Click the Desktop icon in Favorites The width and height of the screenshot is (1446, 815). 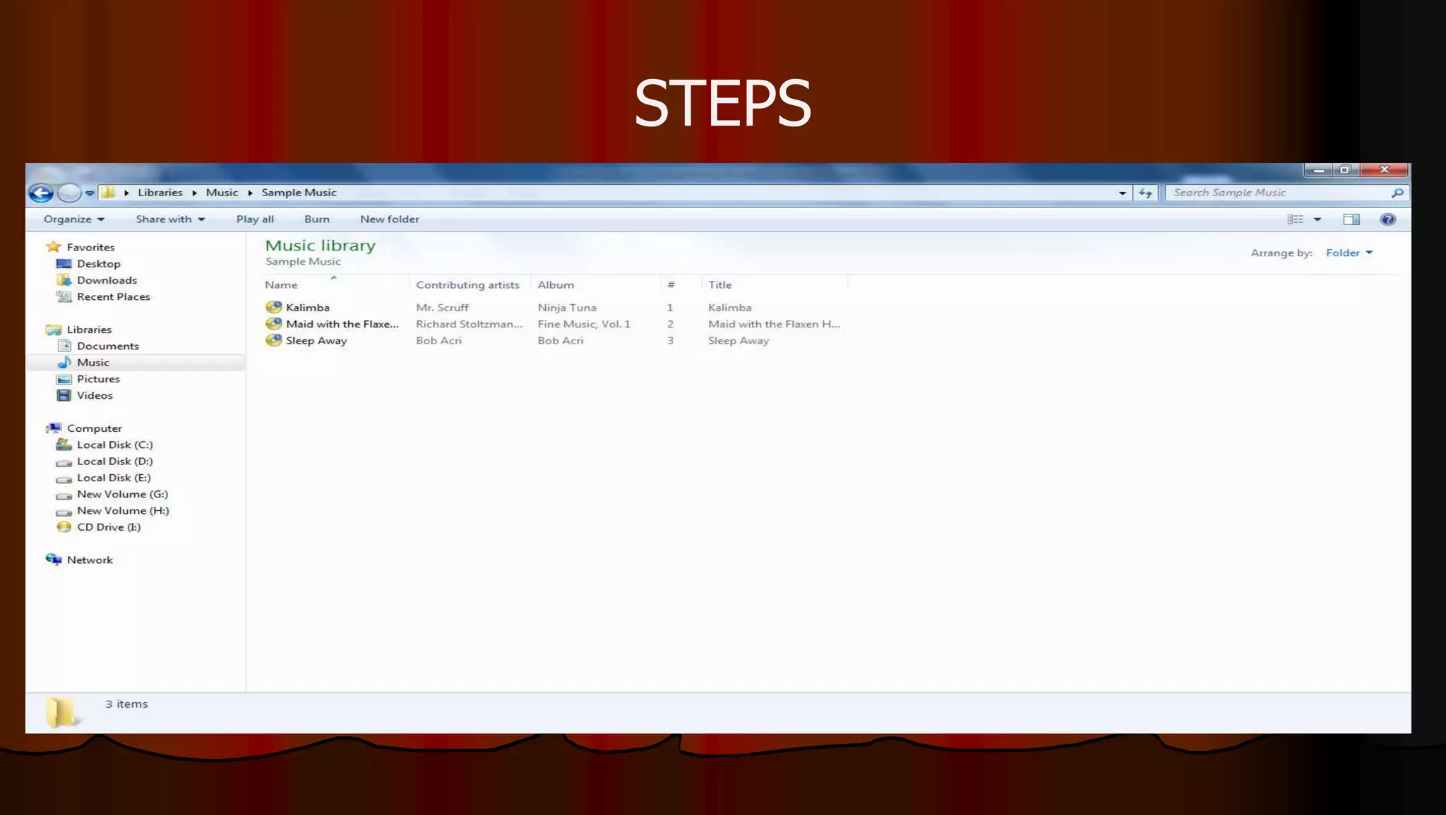click(x=64, y=264)
